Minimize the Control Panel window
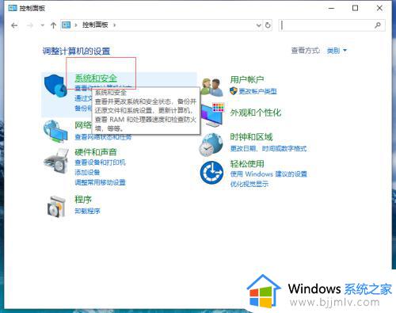 pos(332,8)
